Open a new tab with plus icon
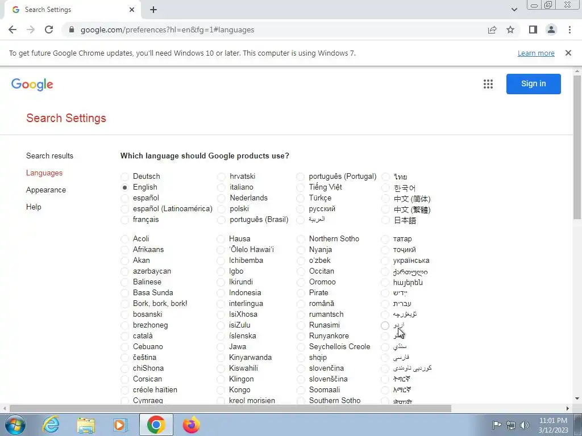 click(x=153, y=10)
